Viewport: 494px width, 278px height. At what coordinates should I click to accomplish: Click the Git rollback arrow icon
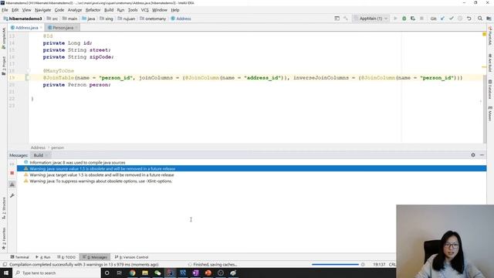[469, 19]
